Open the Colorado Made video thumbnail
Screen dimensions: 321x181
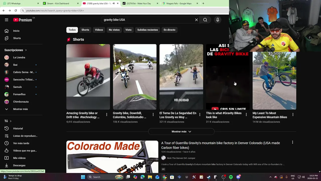[112, 157]
